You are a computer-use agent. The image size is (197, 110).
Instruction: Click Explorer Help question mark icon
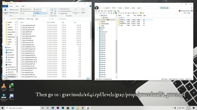coord(90,6)
